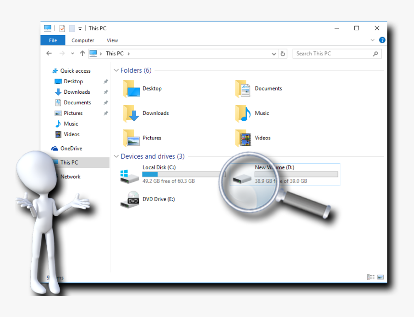Create a new folder via the toolbar icon
This screenshot has width=414, height=317.
point(71,28)
